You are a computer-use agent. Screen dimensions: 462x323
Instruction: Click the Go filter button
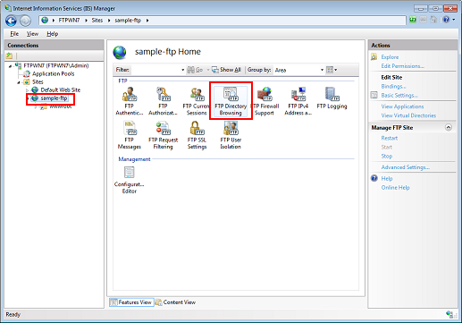(195, 70)
